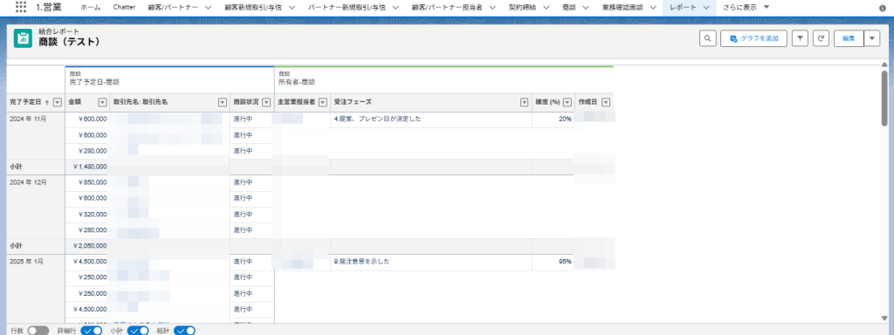The image size is (894, 335).
Task: Go to the ホーム tab
Action: click(x=91, y=7)
